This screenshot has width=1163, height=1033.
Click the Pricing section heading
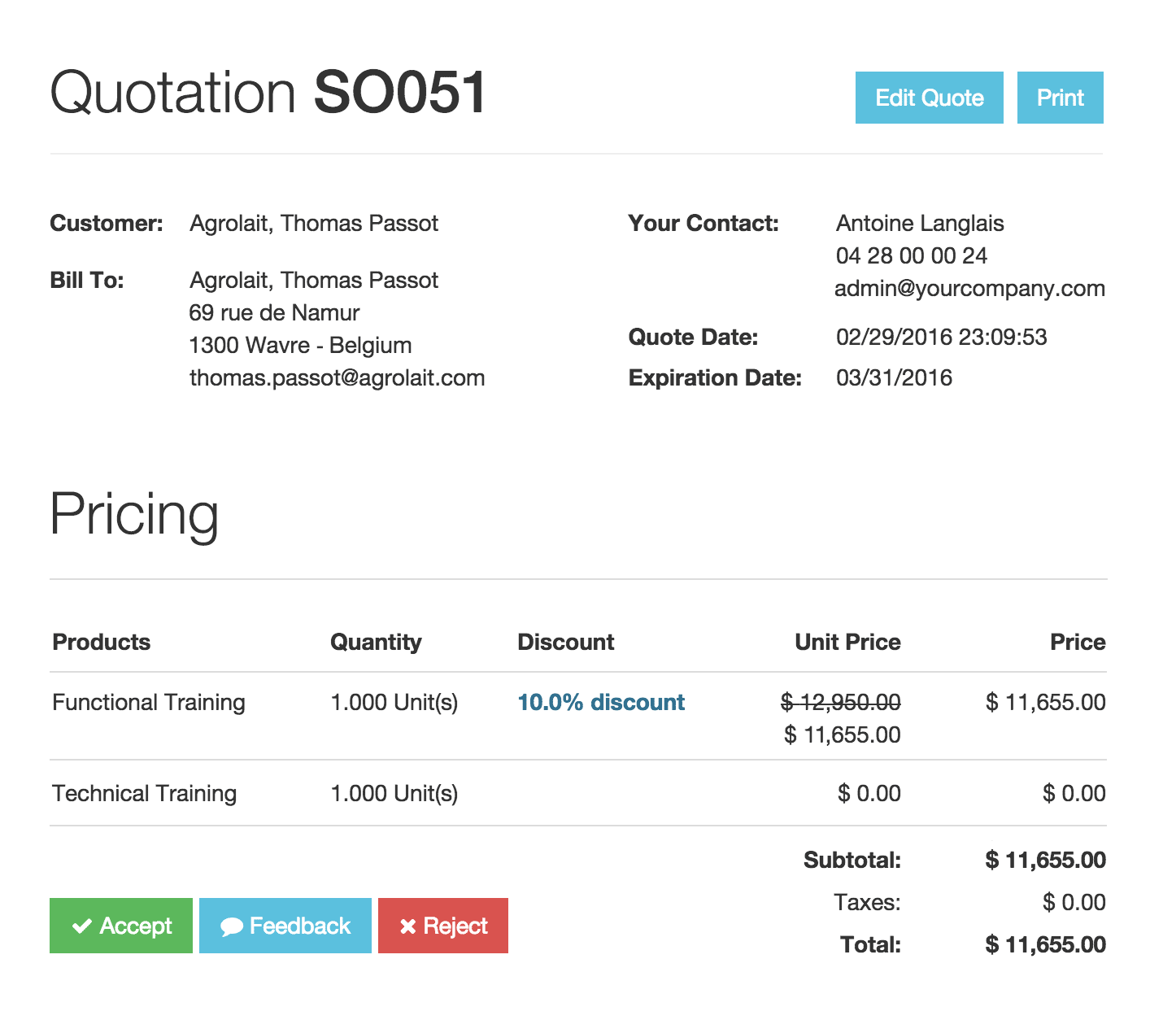(135, 513)
